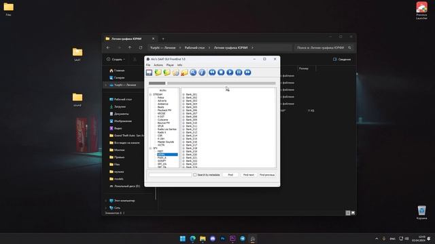Click the magnifier search icon in SAAT toolbar
Image resolution: width=435 pixels, height=244 pixels.
tap(193, 73)
